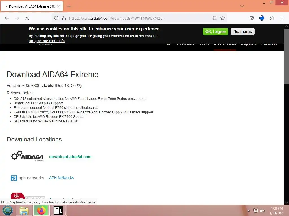289x216 pixels.
Task: Bookmark this page with the star icon
Action: pos(223,18)
